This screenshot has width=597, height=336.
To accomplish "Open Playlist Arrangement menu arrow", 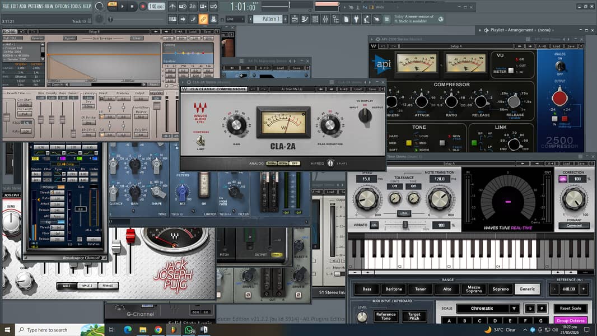I will click(x=480, y=30).
